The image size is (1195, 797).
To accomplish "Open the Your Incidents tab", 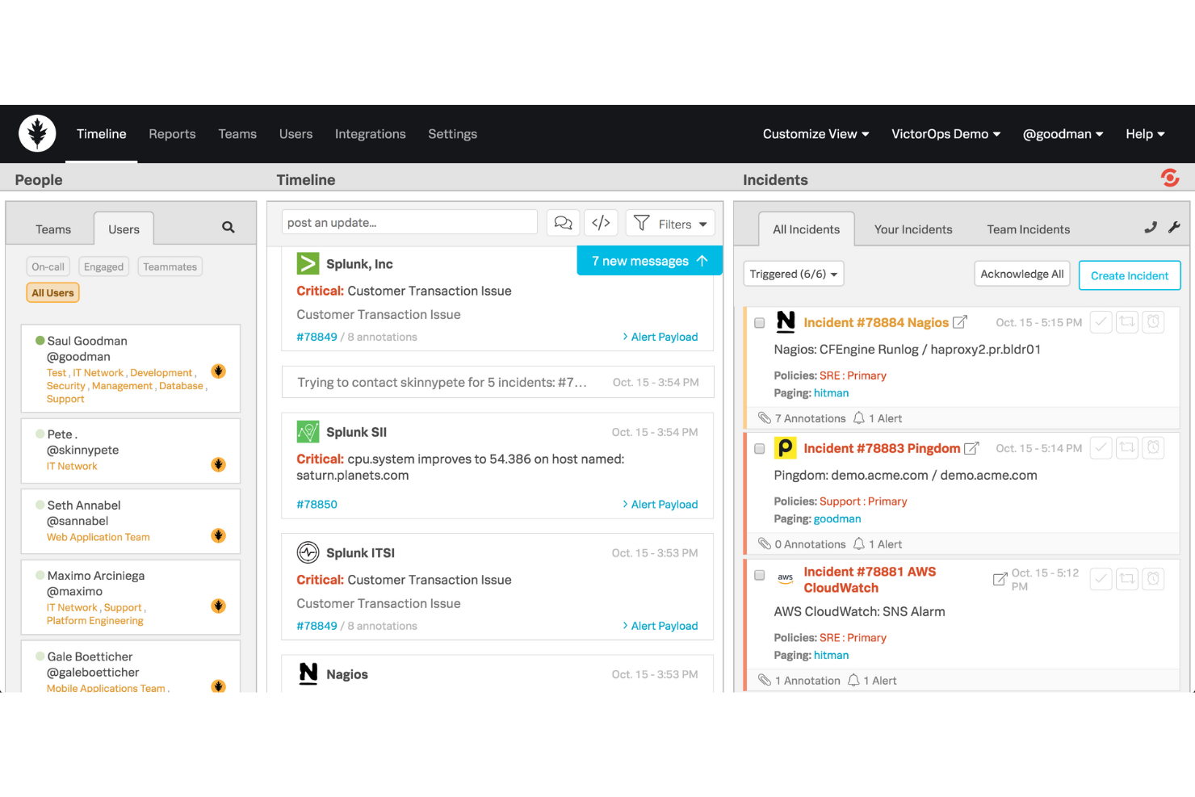I will coord(912,229).
